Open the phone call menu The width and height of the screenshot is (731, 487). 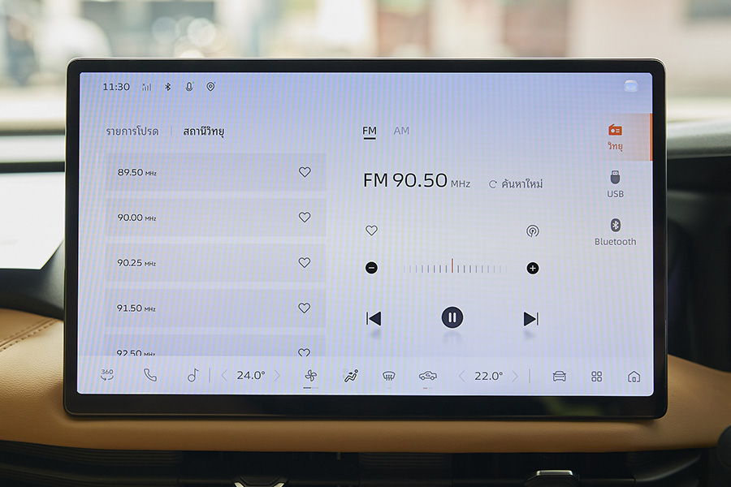point(149,375)
